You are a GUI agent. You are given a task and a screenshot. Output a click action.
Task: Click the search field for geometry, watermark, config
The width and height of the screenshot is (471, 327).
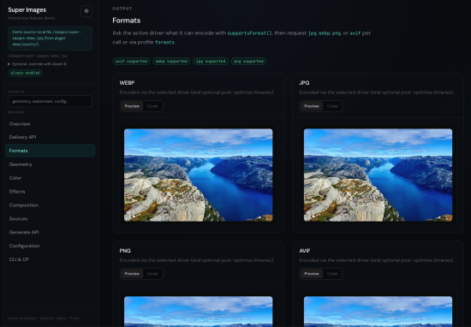tap(50, 101)
